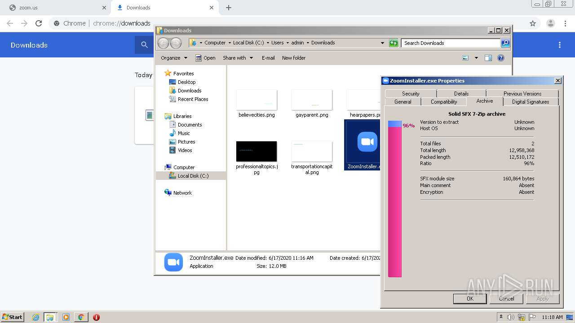
Task: Click Chrome icon in taskbar
Action: coord(81,317)
